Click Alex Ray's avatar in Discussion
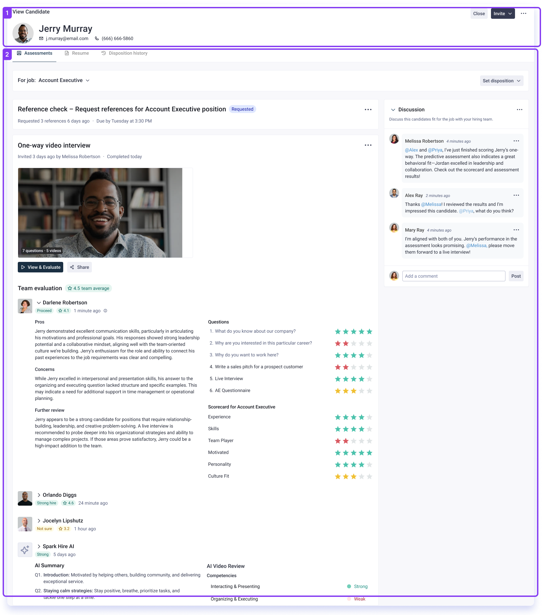This screenshot has width=543, height=615. tap(394, 193)
